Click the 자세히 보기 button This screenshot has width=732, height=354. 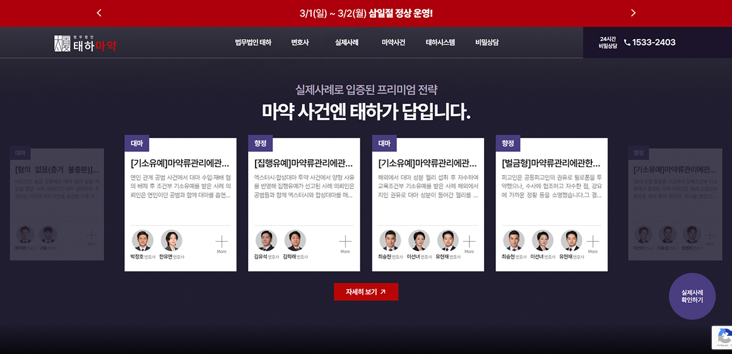click(366, 292)
